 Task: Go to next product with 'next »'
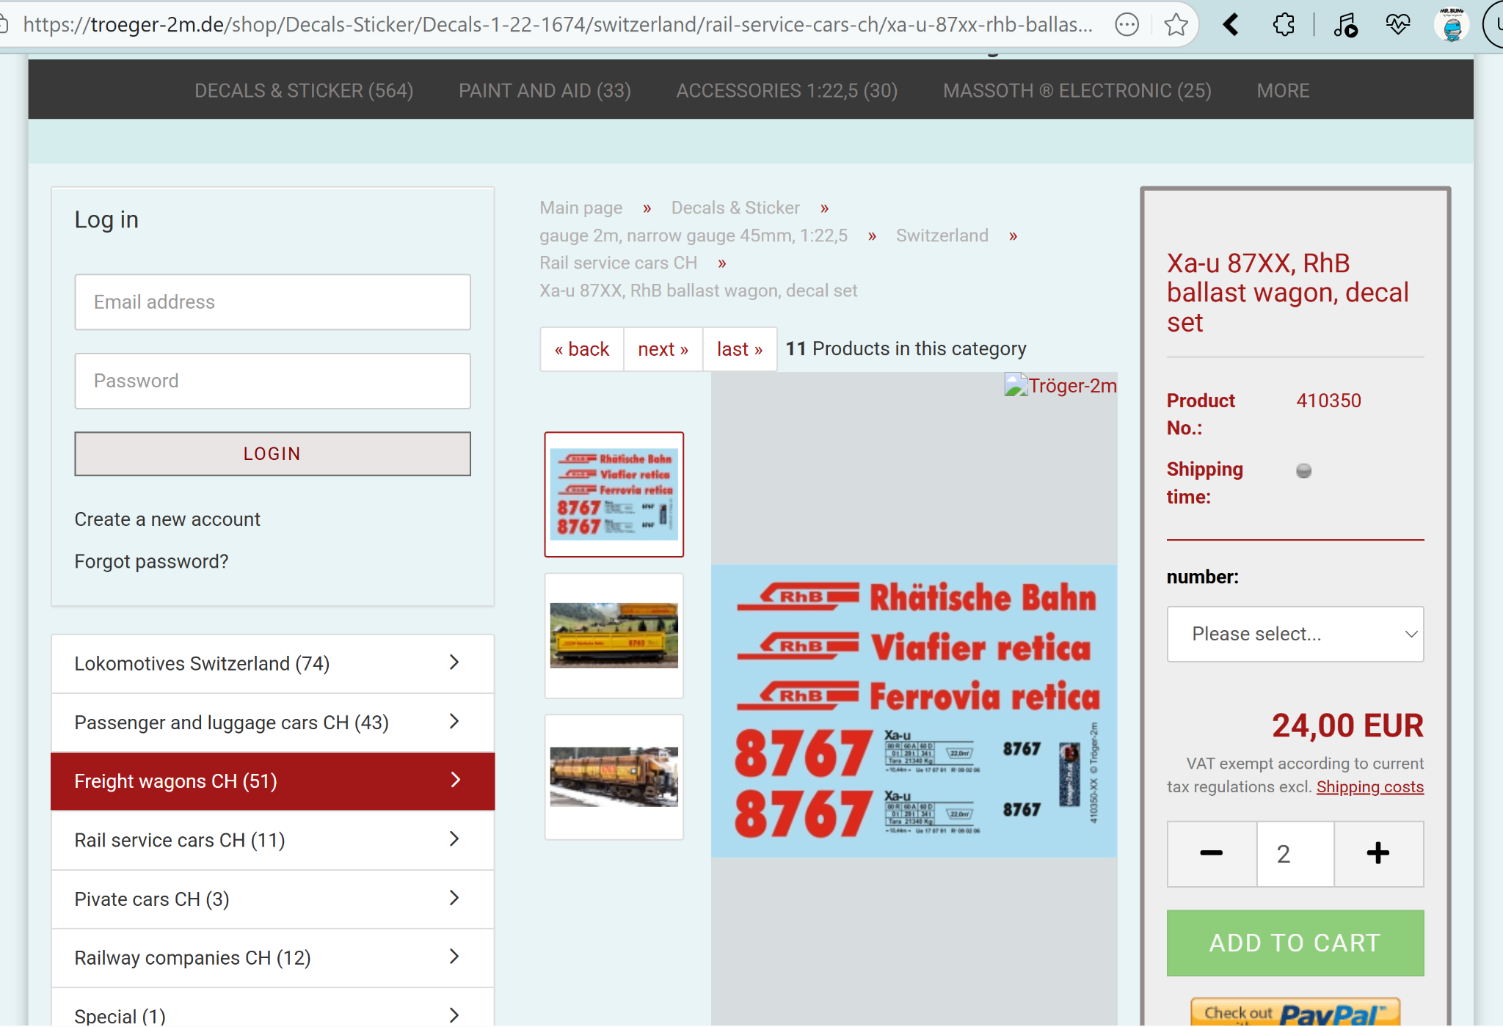point(663,349)
